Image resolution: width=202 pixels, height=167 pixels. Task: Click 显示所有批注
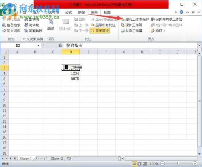click(103, 25)
